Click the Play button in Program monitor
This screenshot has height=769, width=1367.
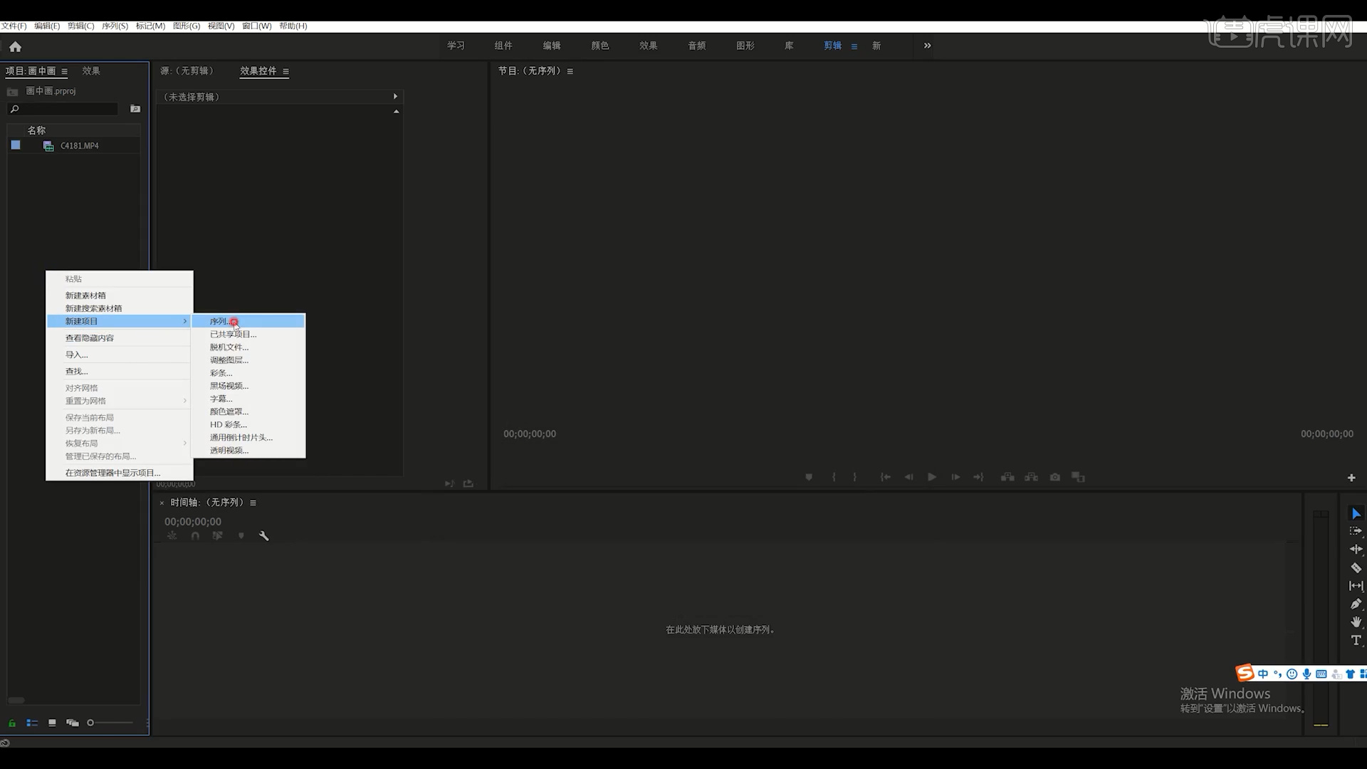[x=932, y=477]
